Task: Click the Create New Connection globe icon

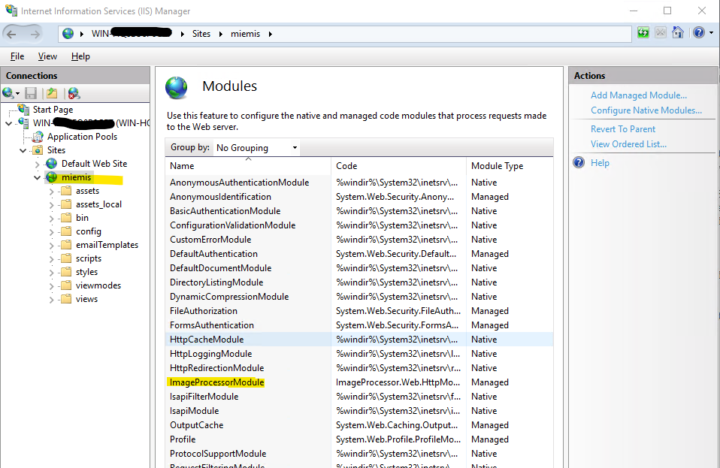Action: pyautogui.click(x=8, y=93)
